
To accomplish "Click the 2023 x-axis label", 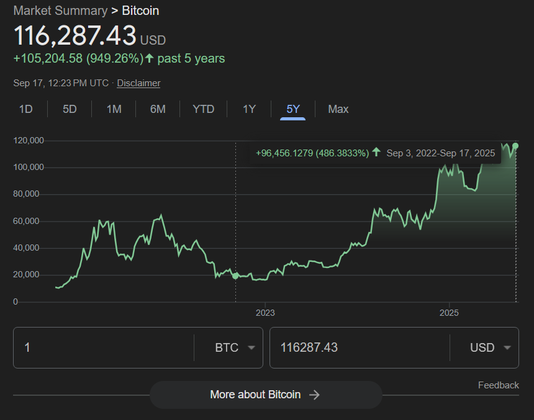I will [265, 313].
